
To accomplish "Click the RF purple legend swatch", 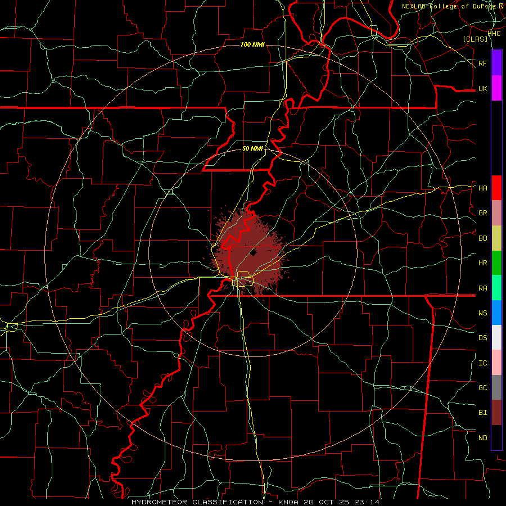I will (496, 62).
